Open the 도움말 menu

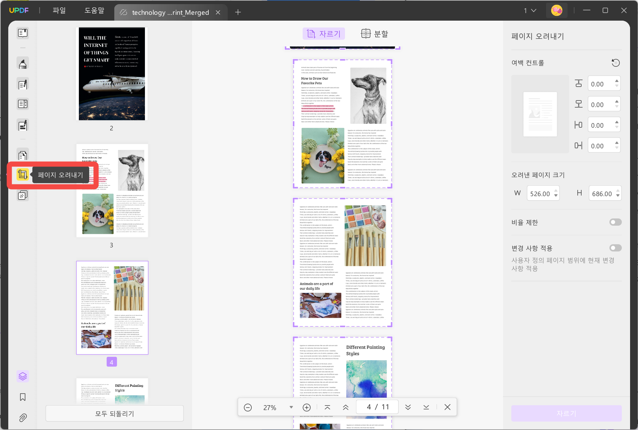click(94, 11)
